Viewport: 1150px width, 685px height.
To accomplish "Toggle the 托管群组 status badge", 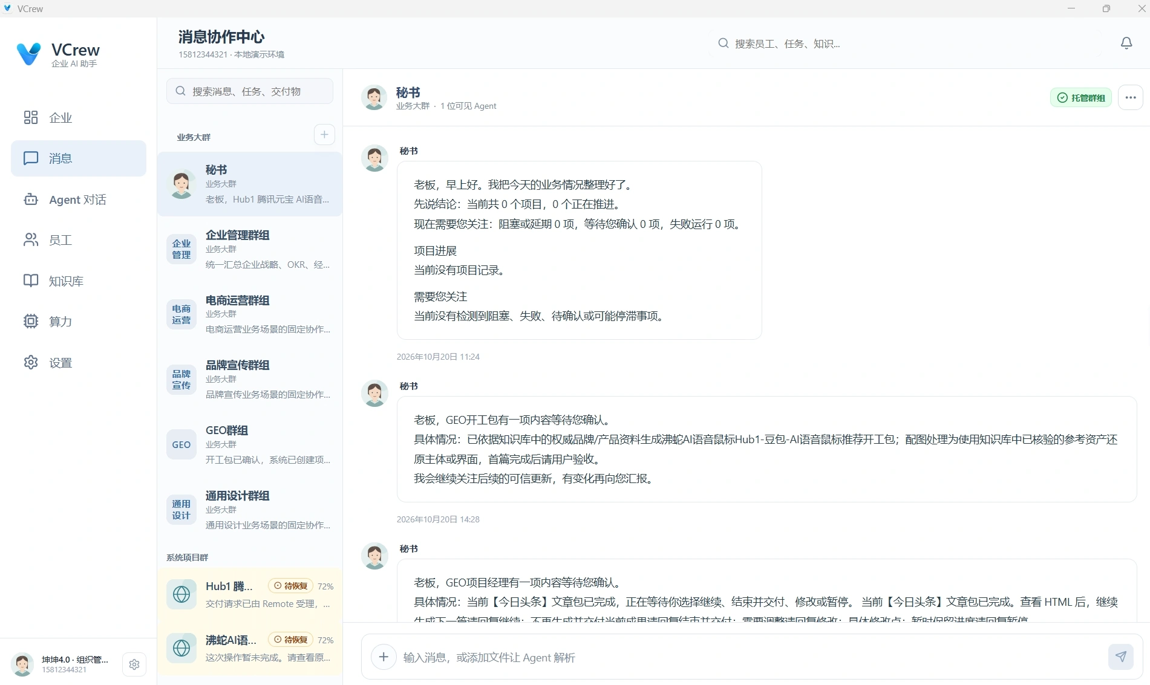I will [x=1080, y=97].
